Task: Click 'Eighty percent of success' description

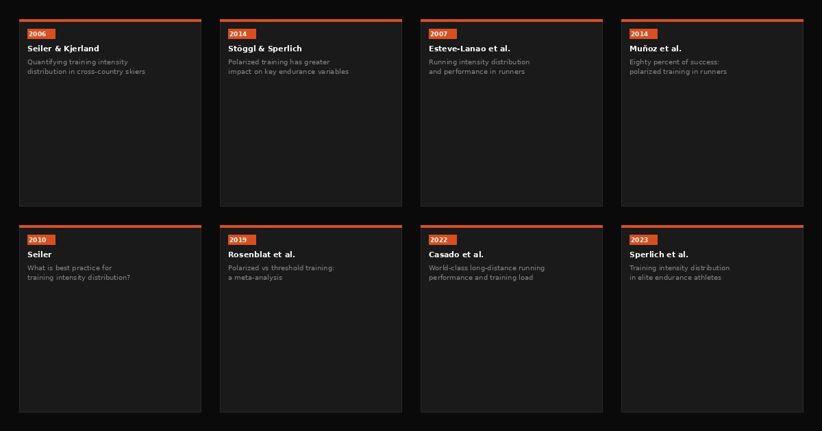Action: click(x=677, y=67)
